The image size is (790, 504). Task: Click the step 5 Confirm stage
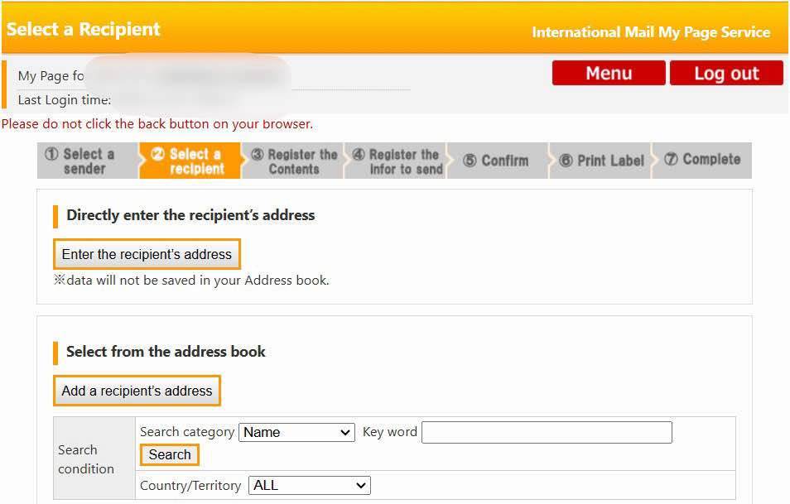(x=498, y=161)
